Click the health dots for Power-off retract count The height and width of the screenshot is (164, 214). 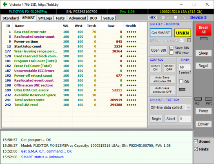[x=131, y=75]
